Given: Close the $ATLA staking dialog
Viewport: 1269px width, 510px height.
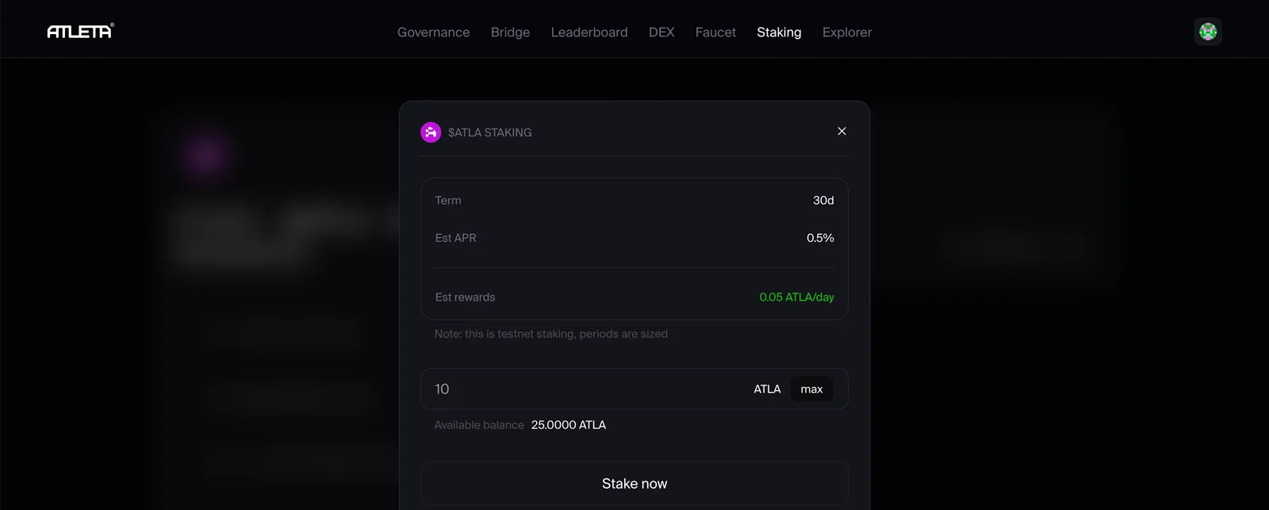Looking at the screenshot, I should (842, 131).
